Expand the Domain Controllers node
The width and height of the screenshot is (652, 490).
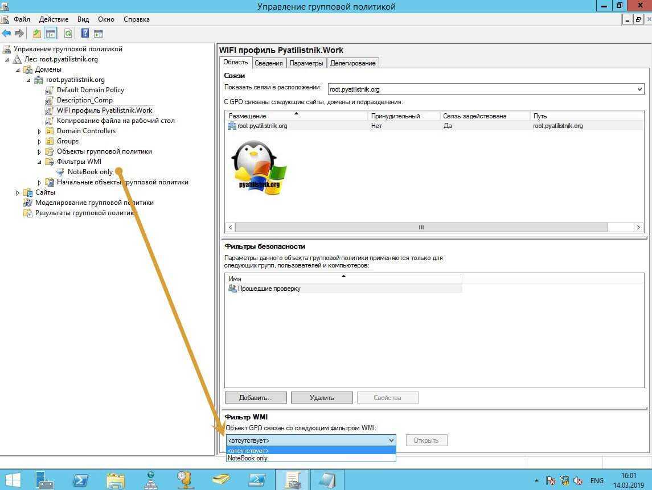[x=40, y=131]
